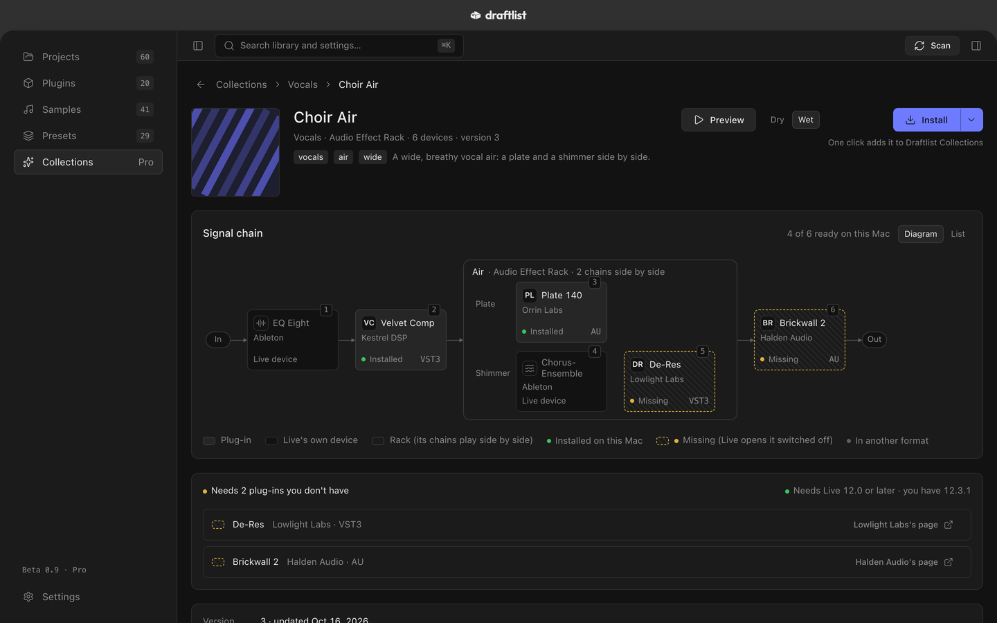Switch preview to Dry
The image size is (997, 623).
[x=778, y=120]
